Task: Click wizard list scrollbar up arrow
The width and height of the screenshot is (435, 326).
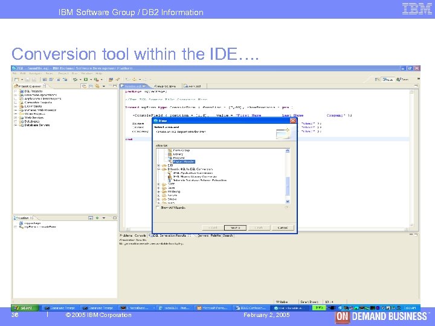Action: click(x=288, y=151)
